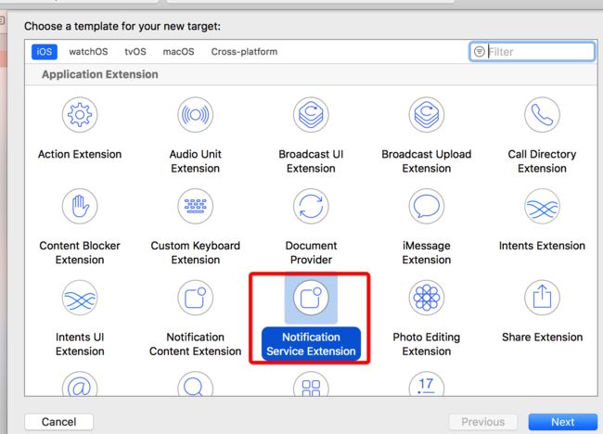Pick the Broadcast UI Extension icon
This screenshot has width=603, height=434.
point(311,115)
